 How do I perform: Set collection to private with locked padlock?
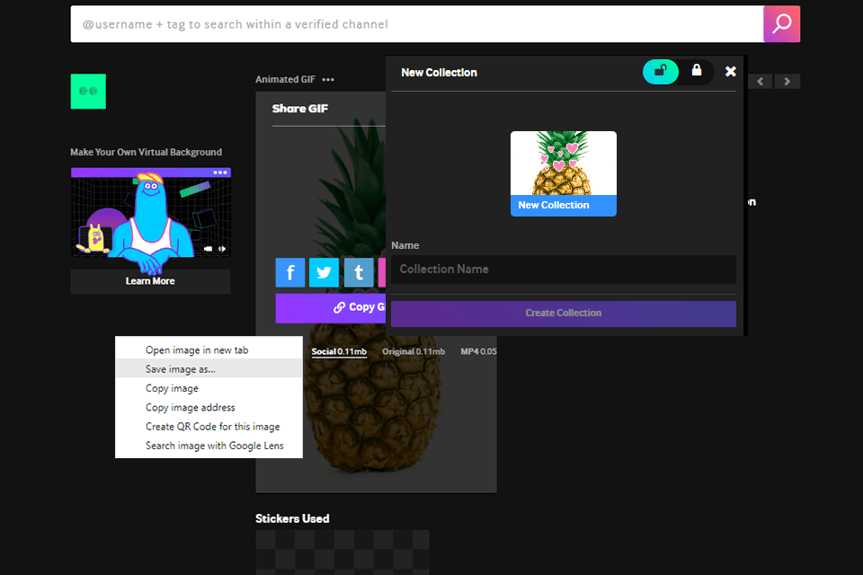(x=696, y=70)
